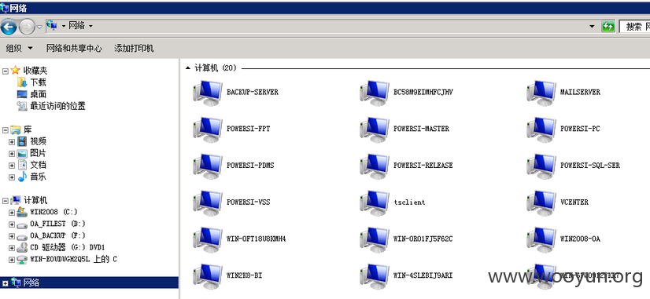Click 添加打印机 toolbar button
Viewport: 650px width, 299px height.
tap(134, 49)
